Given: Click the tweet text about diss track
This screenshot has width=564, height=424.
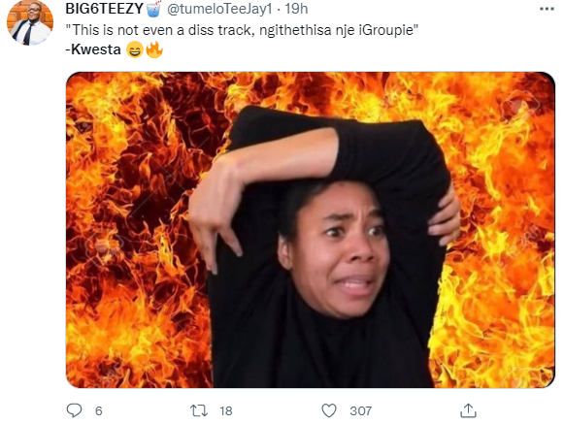Looking at the screenshot, I should 242,30.
